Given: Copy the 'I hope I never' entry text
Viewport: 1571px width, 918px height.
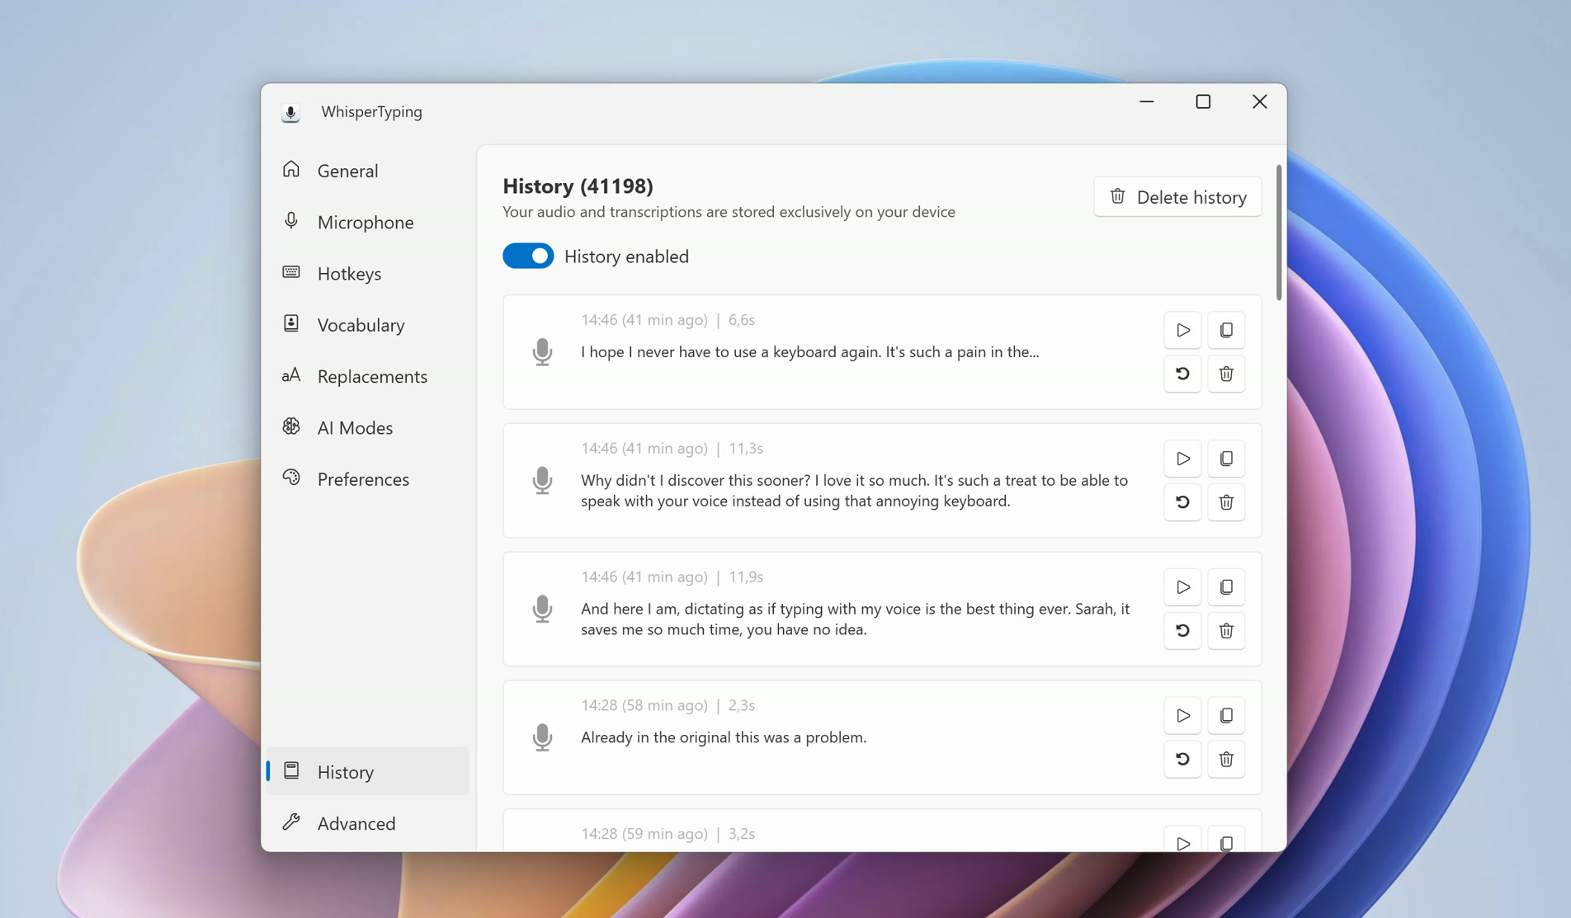Looking at the screenshot, I should [x=1226, y=330].
